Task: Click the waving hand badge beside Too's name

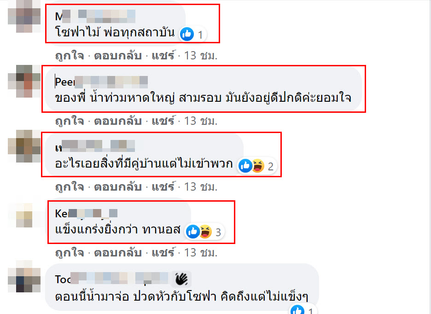Action: 182,279
